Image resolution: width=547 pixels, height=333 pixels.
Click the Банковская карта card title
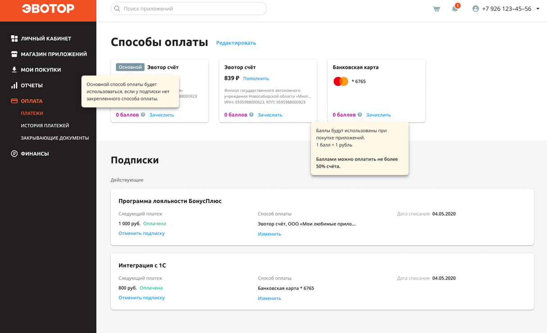[356, 67]
